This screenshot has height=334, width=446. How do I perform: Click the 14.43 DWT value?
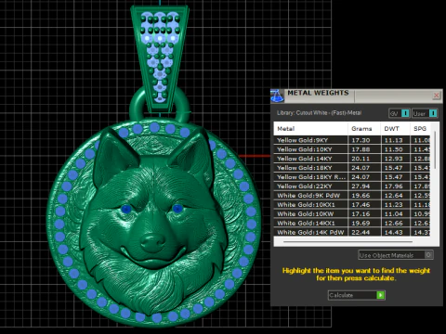pos(393,232)
